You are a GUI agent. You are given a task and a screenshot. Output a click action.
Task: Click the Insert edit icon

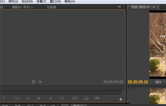click(75, 98)
